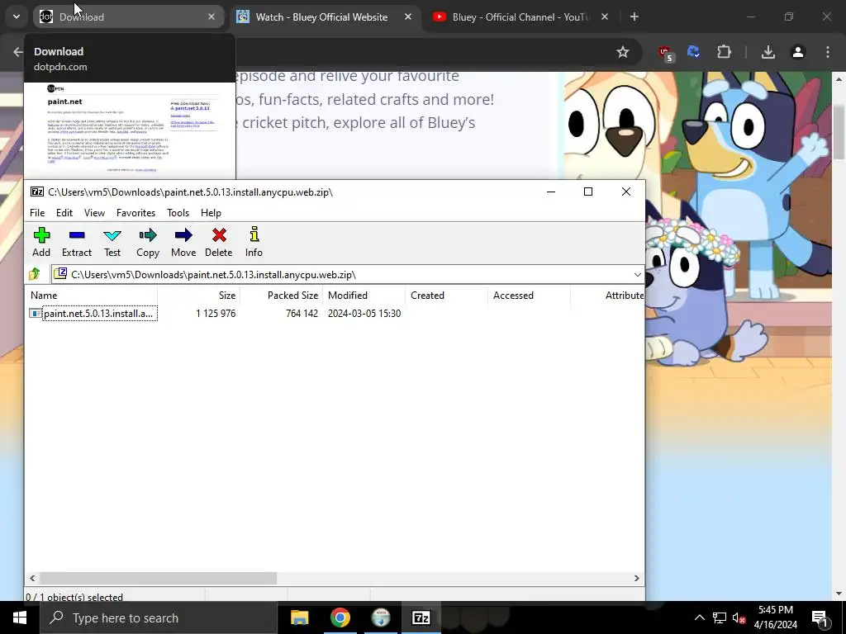Sort by the Modified column header
The image size is (846, 634).
[x=364, y=296]
